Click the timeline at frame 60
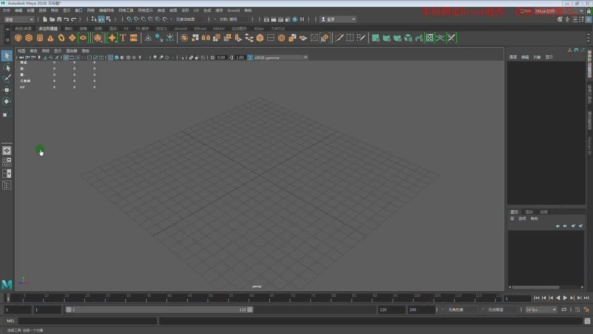 tap(252, 298)
